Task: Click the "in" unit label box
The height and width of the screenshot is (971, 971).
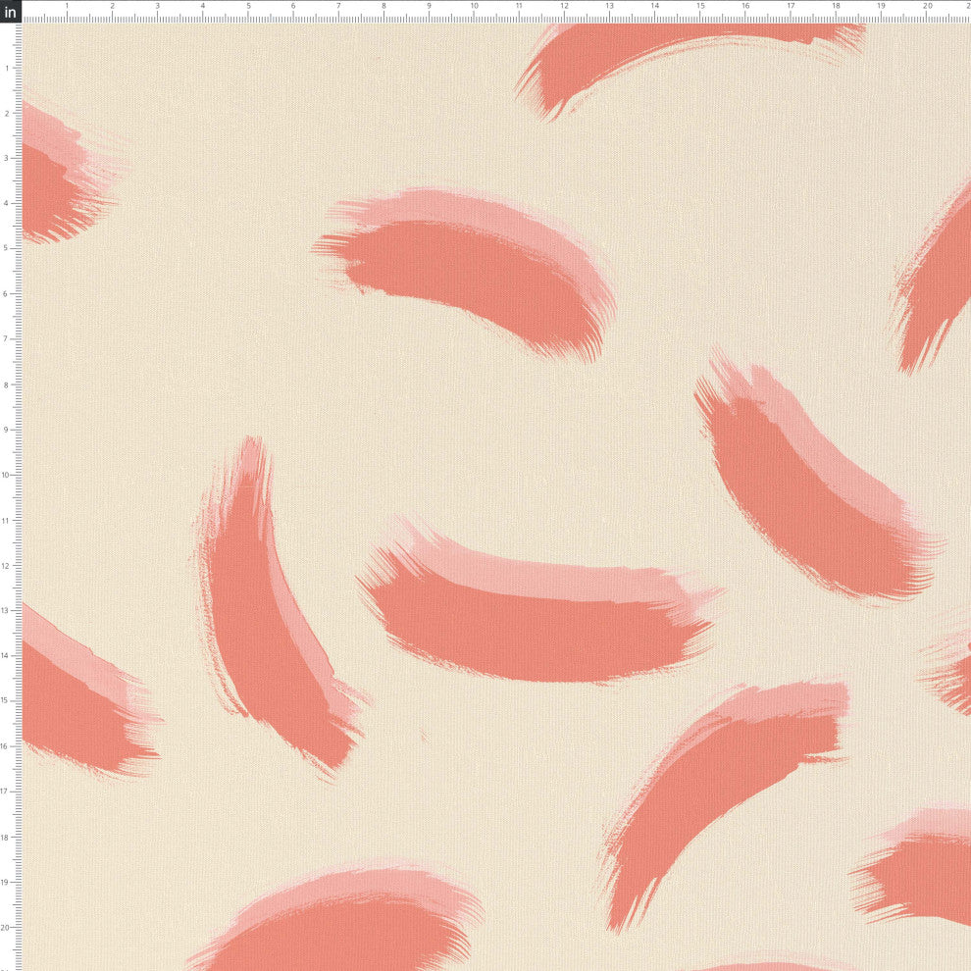Action: 11,11
